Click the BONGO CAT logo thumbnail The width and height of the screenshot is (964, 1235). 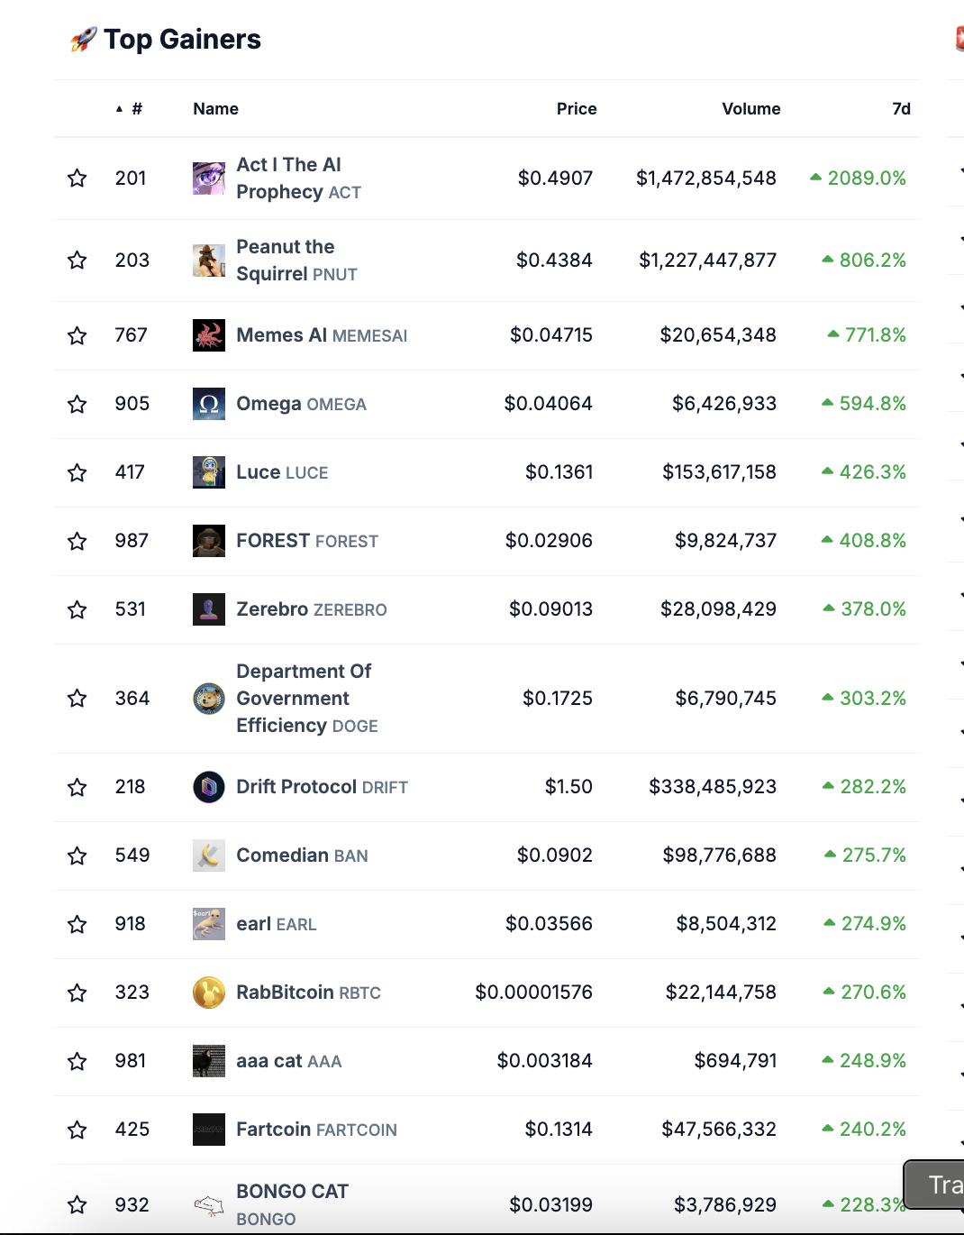tap(209, 1204)
